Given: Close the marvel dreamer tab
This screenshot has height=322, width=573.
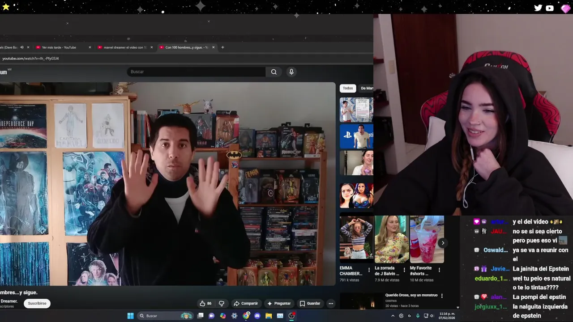Looking at the screenshot, I should [x=151, y=47].
